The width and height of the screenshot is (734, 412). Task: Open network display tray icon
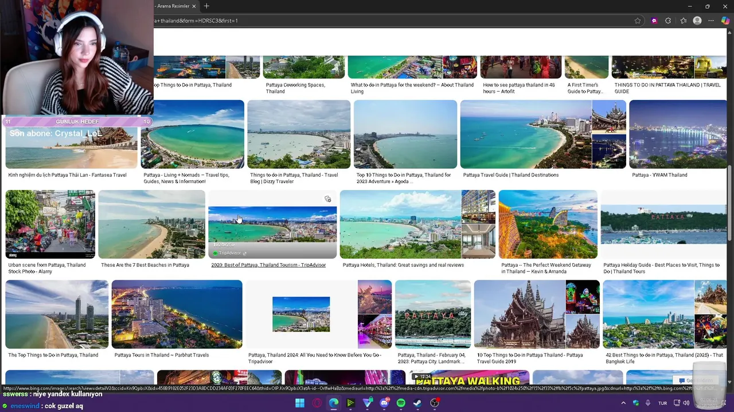(677, 403)
